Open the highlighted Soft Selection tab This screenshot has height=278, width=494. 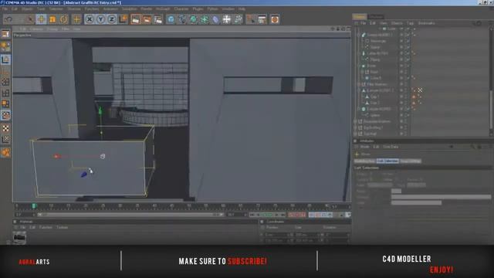pos(387,161)
